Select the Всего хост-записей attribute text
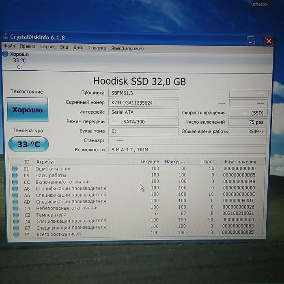The width and height of the screenshot is (284, 284). click(x=59, y=234)
